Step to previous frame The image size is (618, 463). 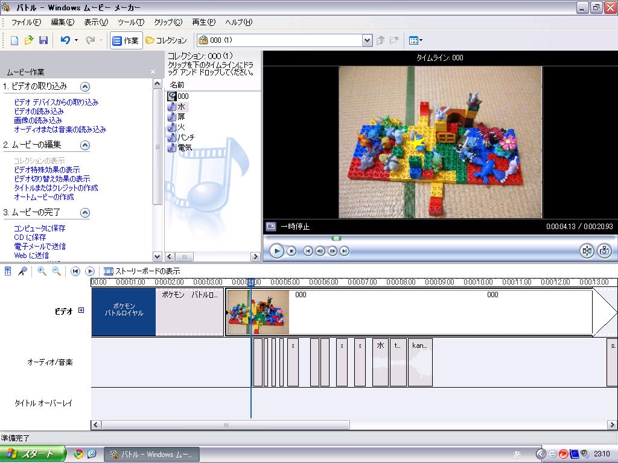pos(320,251)
